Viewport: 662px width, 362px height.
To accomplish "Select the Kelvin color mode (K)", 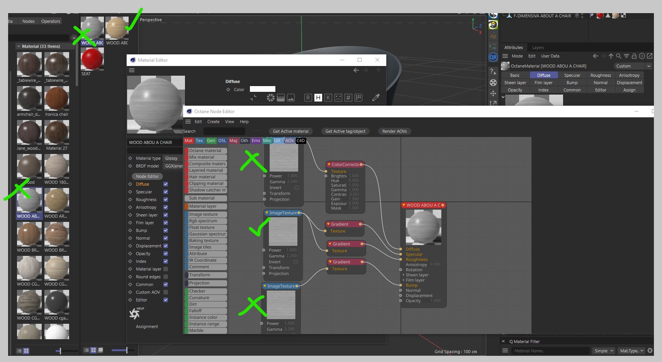I will coord(328,98).
